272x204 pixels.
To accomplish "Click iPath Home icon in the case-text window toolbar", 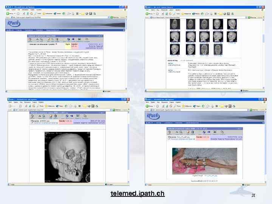I will point(30,40).
